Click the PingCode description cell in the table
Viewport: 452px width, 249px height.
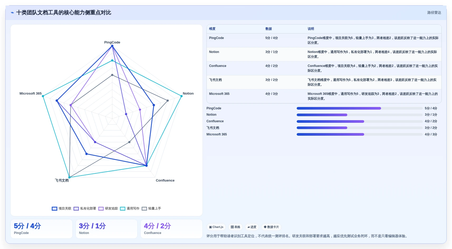[373, 40]
